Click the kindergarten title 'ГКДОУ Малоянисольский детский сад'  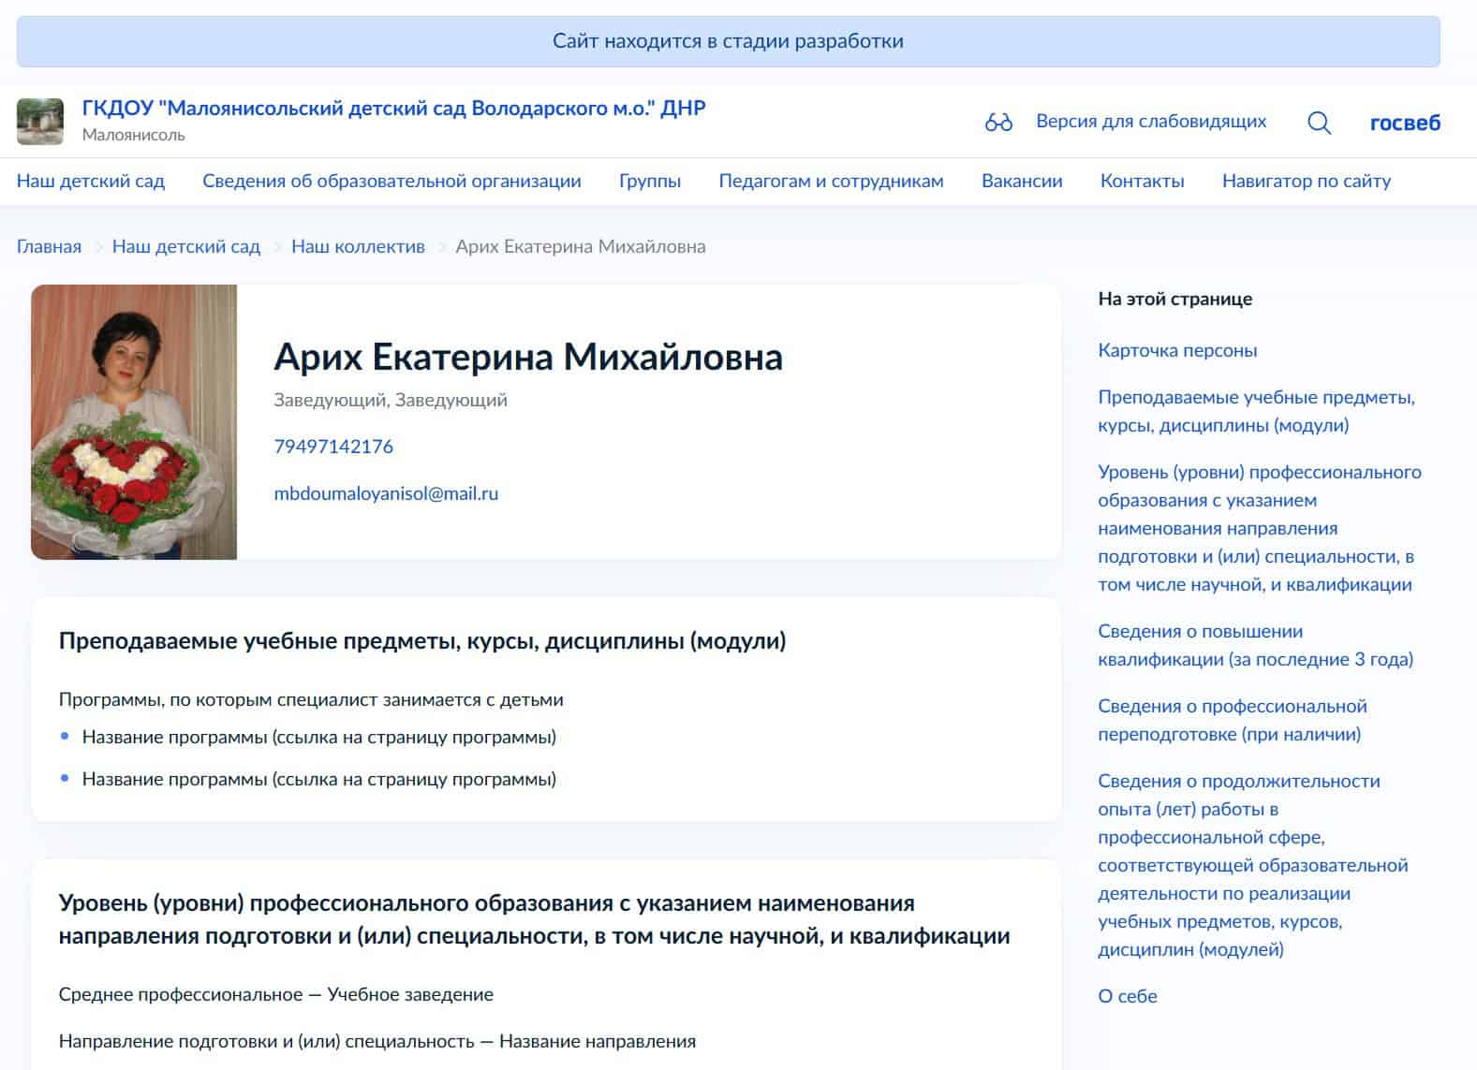click(x=393, y=108)
